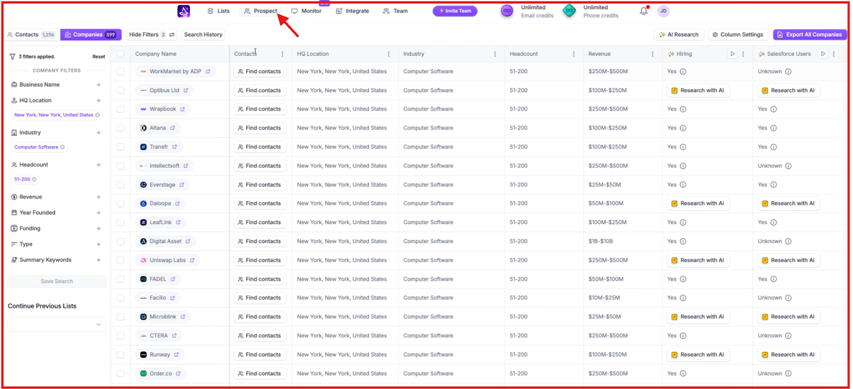This screenshot has width=853, height=389.
Task: Tick the Uniswap Labs row checkbox
Action: (120, 260)
